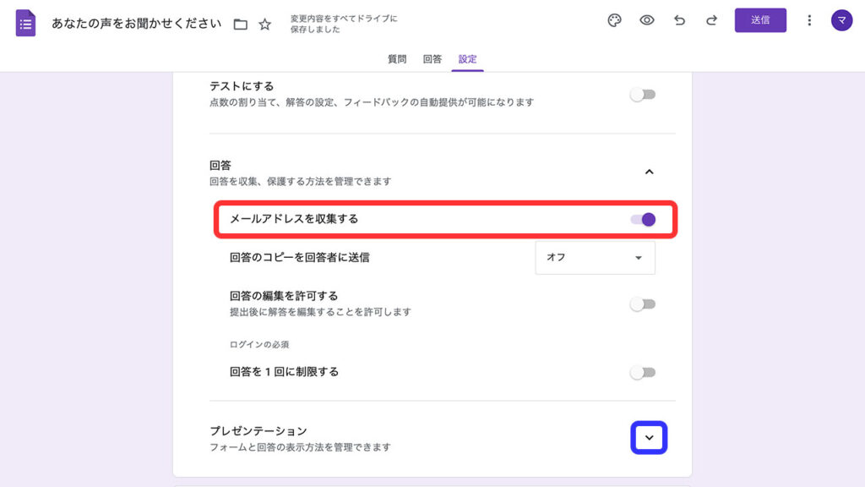Image resolution: width=865 pixels, height=487 pixels.
Task: Switch to the 質問 tab
Action: (x=397, y=59)
